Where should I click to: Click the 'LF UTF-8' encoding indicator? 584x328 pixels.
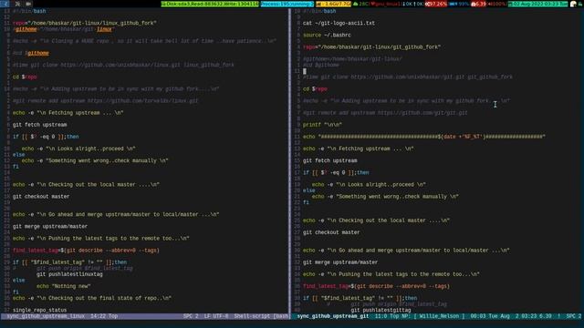(x=216, y=316)
